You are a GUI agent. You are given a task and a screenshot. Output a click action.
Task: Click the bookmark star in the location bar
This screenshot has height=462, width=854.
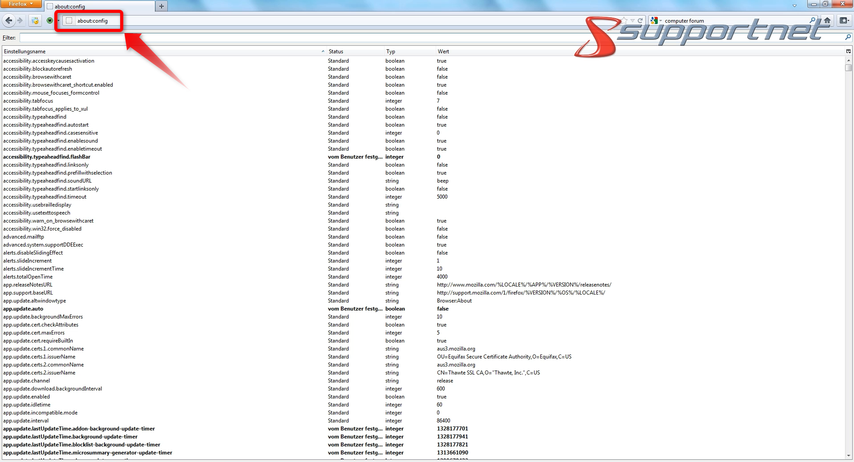point(625,20)
